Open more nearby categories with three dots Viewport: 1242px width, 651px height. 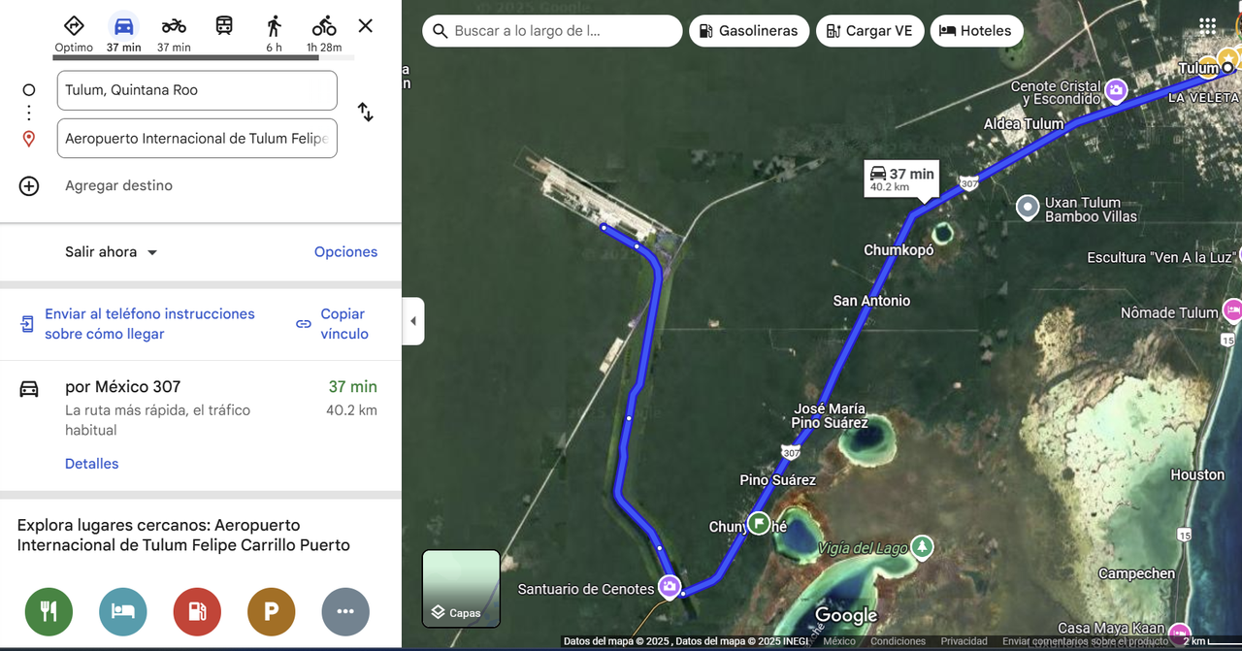click(x=345, y=611)
